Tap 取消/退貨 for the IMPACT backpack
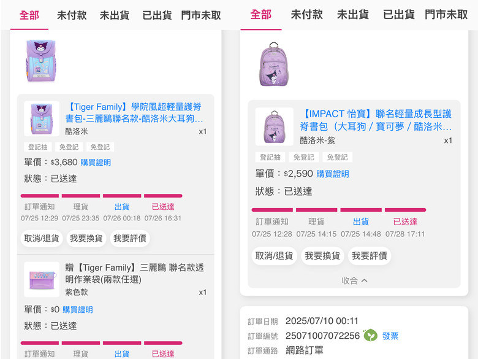The image size is (478, 359). tap(274, 255)
